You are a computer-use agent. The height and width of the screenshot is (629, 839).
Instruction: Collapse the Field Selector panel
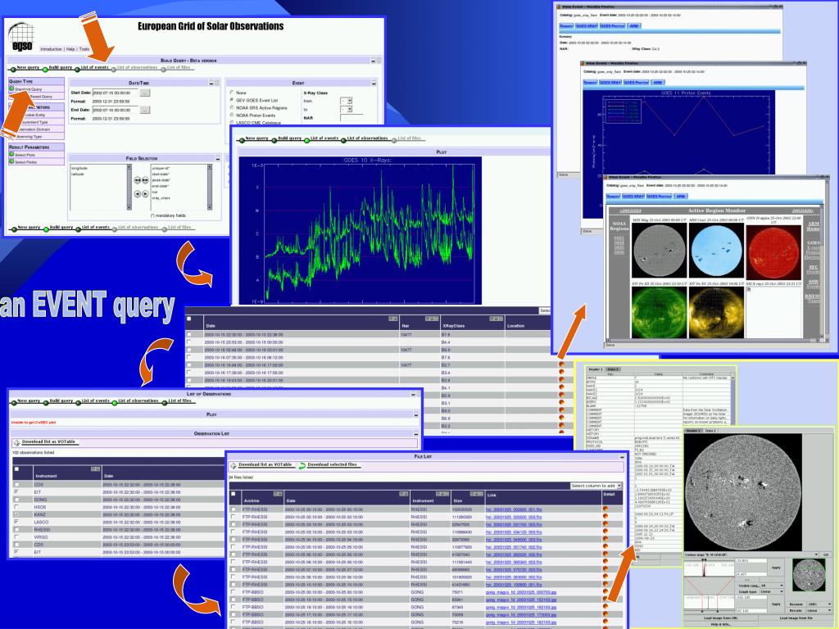pos(218,158)
